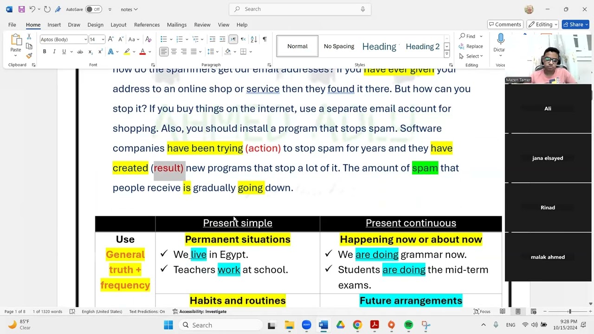Toggle Italic formatting

coord(54,51)
